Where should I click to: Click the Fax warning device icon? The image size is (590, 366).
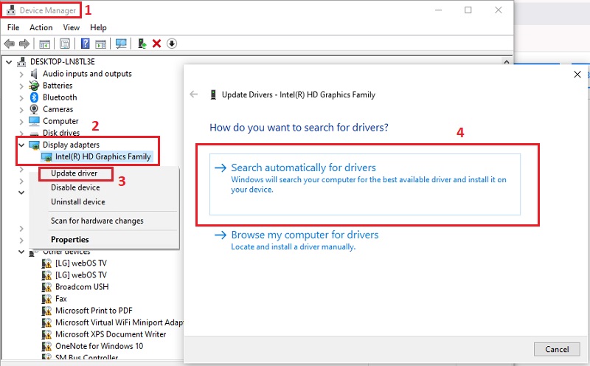pyautogui.click(x=46, y=299)
